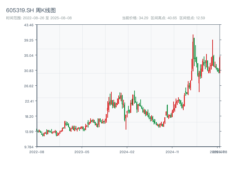
Task: Click the range low label 区间低点: 12.59
Action: (192, 18)
